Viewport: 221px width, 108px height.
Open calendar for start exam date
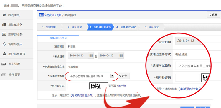[x=91, y=56]
